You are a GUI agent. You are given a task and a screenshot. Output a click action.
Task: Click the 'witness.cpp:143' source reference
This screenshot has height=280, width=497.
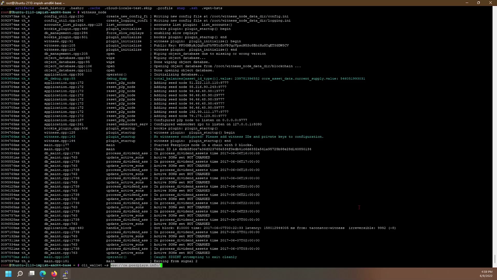coord(60,137)
